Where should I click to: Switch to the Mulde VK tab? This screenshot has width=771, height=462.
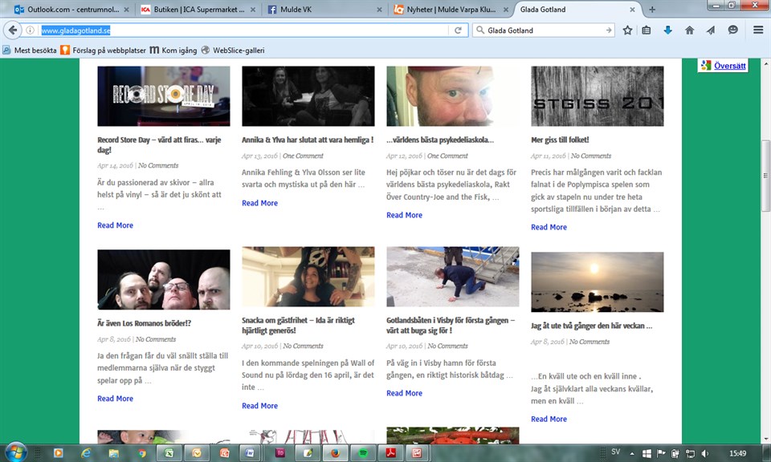pyautogui.click(x=297, y=10)
